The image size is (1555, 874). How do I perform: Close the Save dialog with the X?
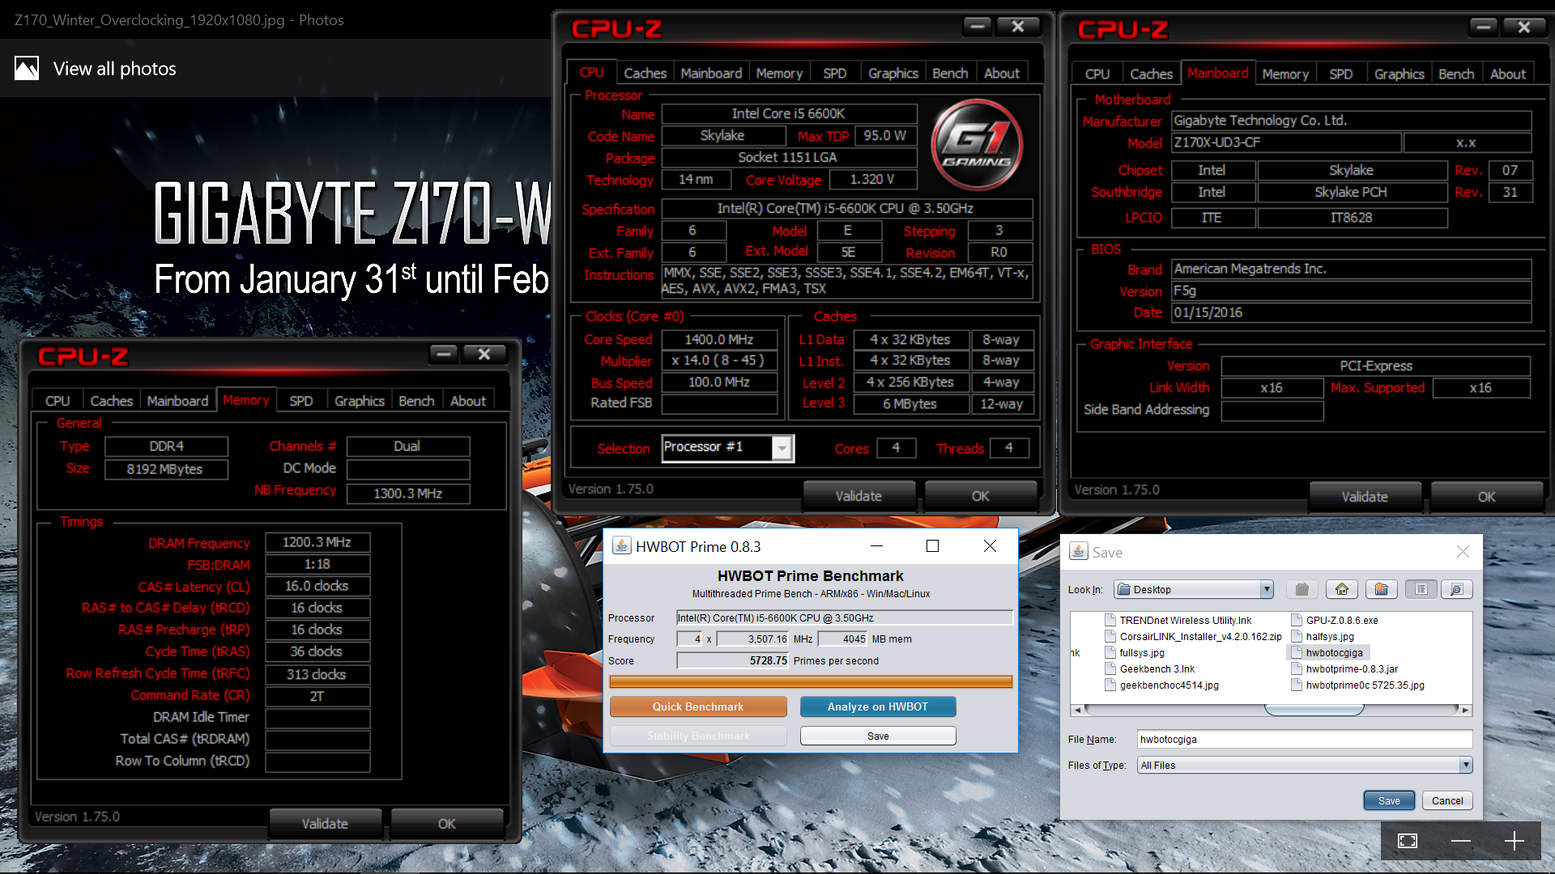(x=1463, y=552)
